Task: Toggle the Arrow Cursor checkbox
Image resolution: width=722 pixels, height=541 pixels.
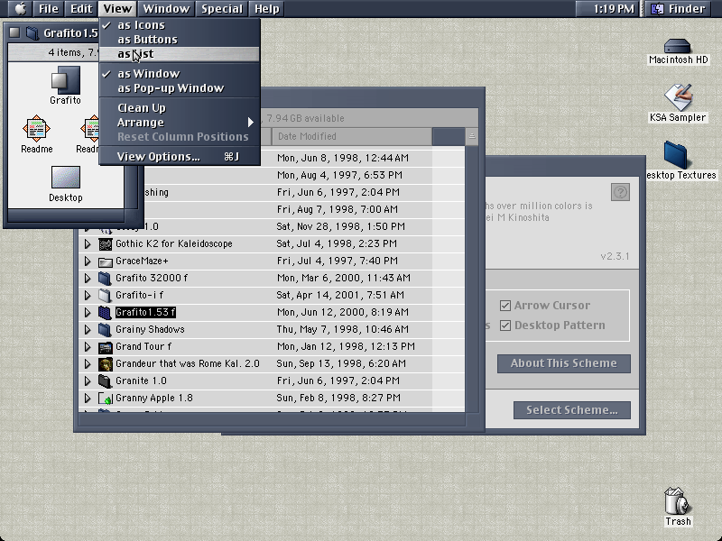Action: [505, 306]
